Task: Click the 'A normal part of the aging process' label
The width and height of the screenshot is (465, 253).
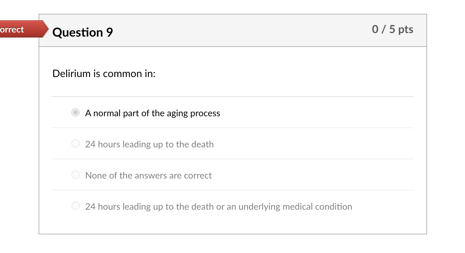Action: pos(152,113)
